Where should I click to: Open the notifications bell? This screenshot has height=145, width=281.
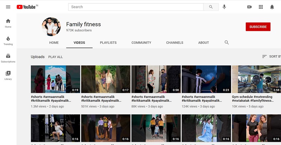272,7
